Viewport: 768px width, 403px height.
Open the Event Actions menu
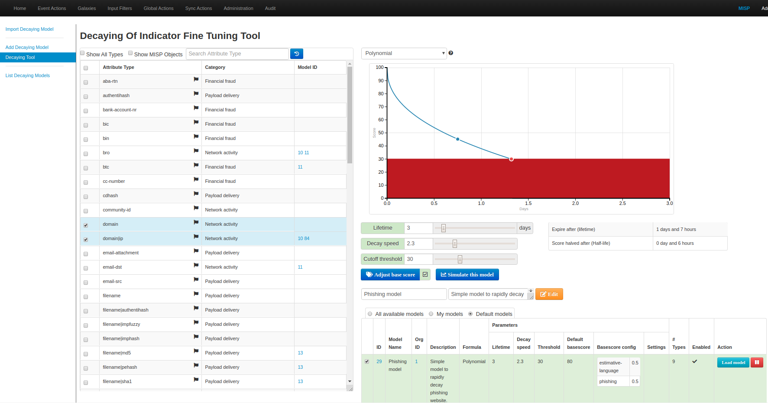pos(52,8)
